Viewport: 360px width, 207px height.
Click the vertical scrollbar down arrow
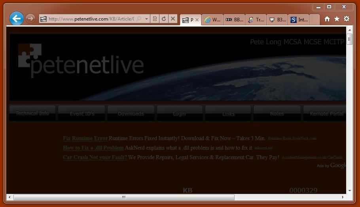349,191
